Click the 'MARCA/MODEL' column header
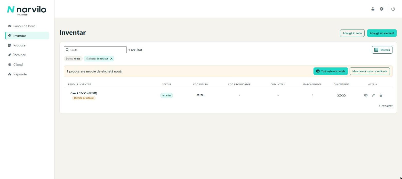402x179 pixels. (x=312, y=84)
